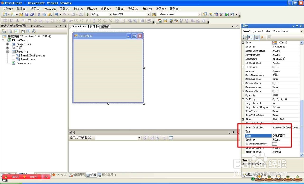Open the VA View tab

pyautogui.click(x=59, y=175)
